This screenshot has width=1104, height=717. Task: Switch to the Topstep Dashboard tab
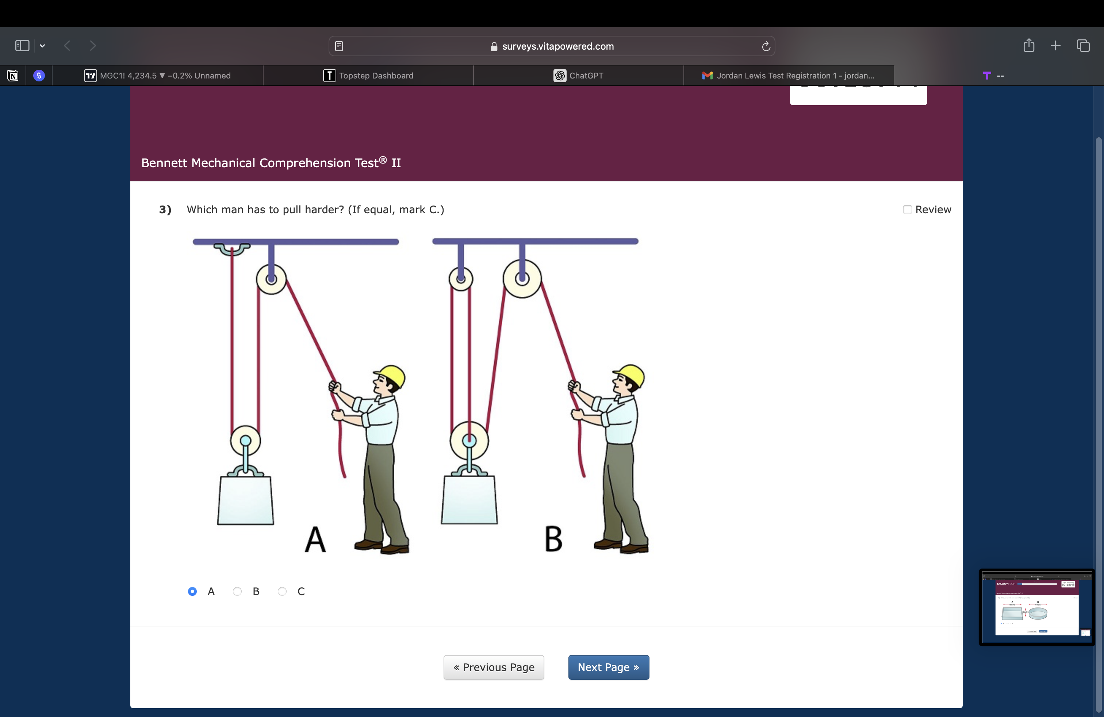pyautogui.click(x=368, y=76)
